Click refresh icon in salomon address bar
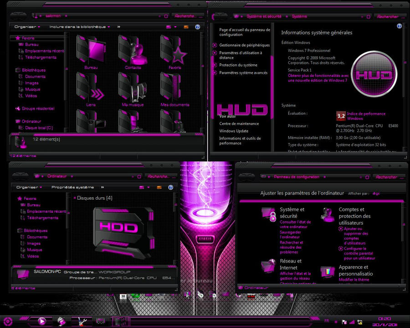 [x=166, y=16]
